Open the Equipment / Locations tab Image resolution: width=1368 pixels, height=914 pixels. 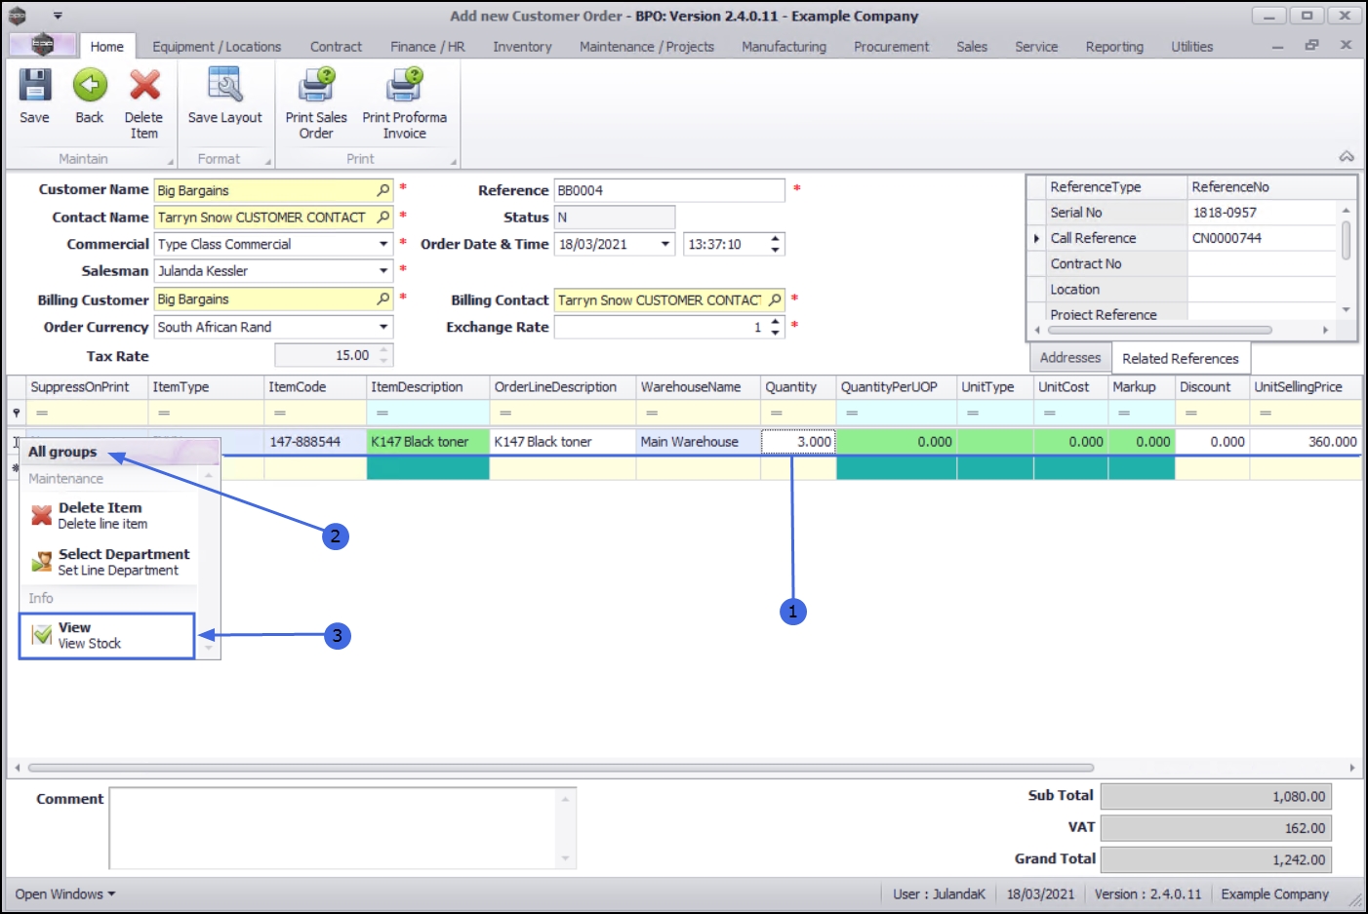coord(217,46)
